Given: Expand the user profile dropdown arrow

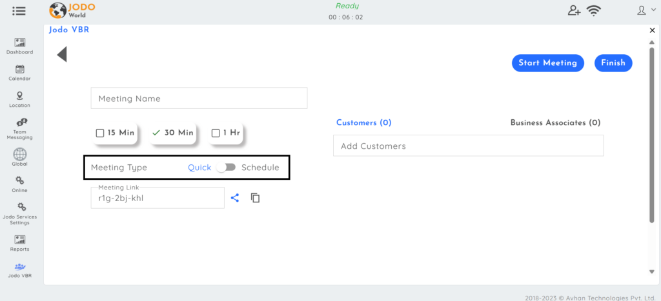Looking at the screenshot, I should coord(653,10).
